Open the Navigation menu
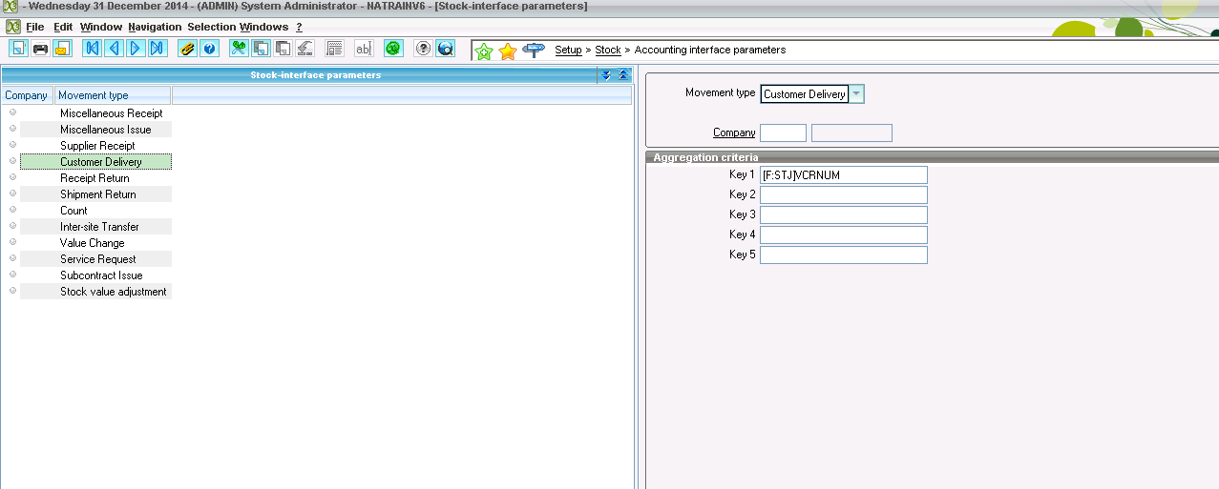Image resolution: width=1219 pixels, height=489 pixels. [x=154, y=27]
